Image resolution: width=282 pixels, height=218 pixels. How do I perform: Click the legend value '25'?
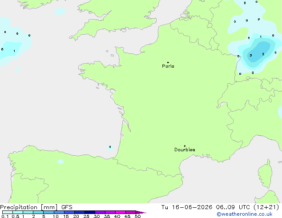86,216
